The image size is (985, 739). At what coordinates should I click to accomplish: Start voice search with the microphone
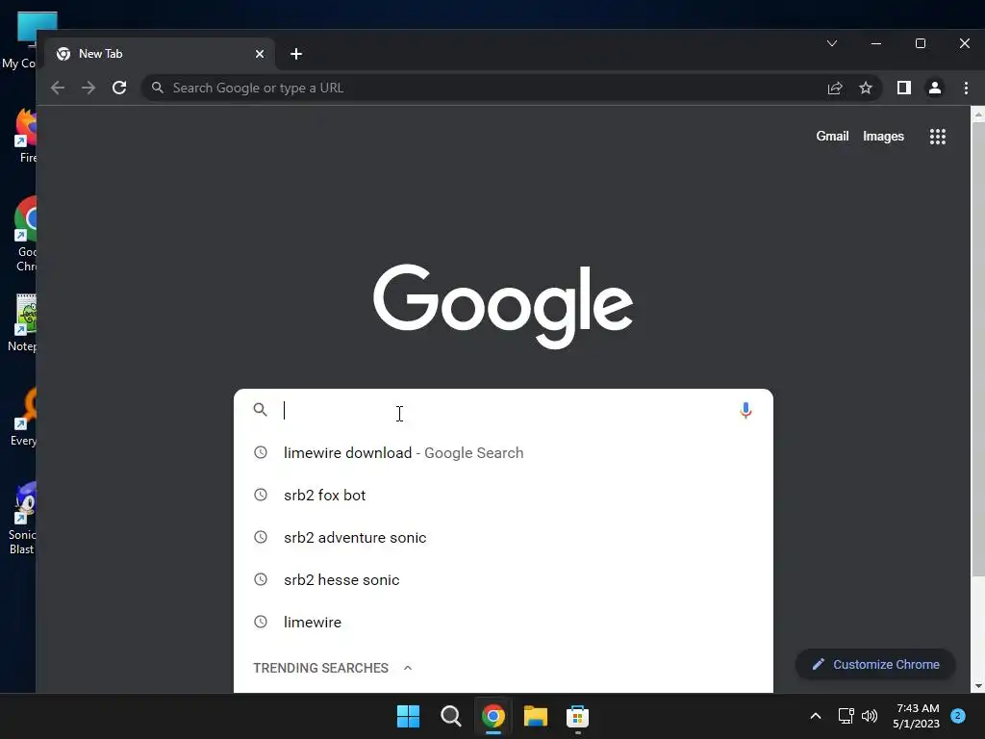745,410
